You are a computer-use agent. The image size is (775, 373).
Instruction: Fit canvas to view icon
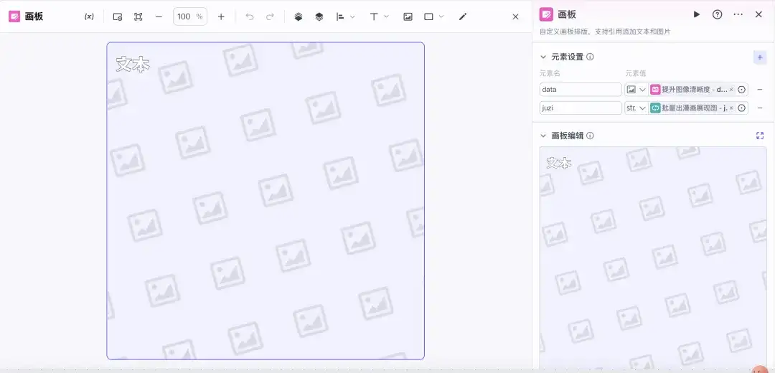tap(138, 16)
